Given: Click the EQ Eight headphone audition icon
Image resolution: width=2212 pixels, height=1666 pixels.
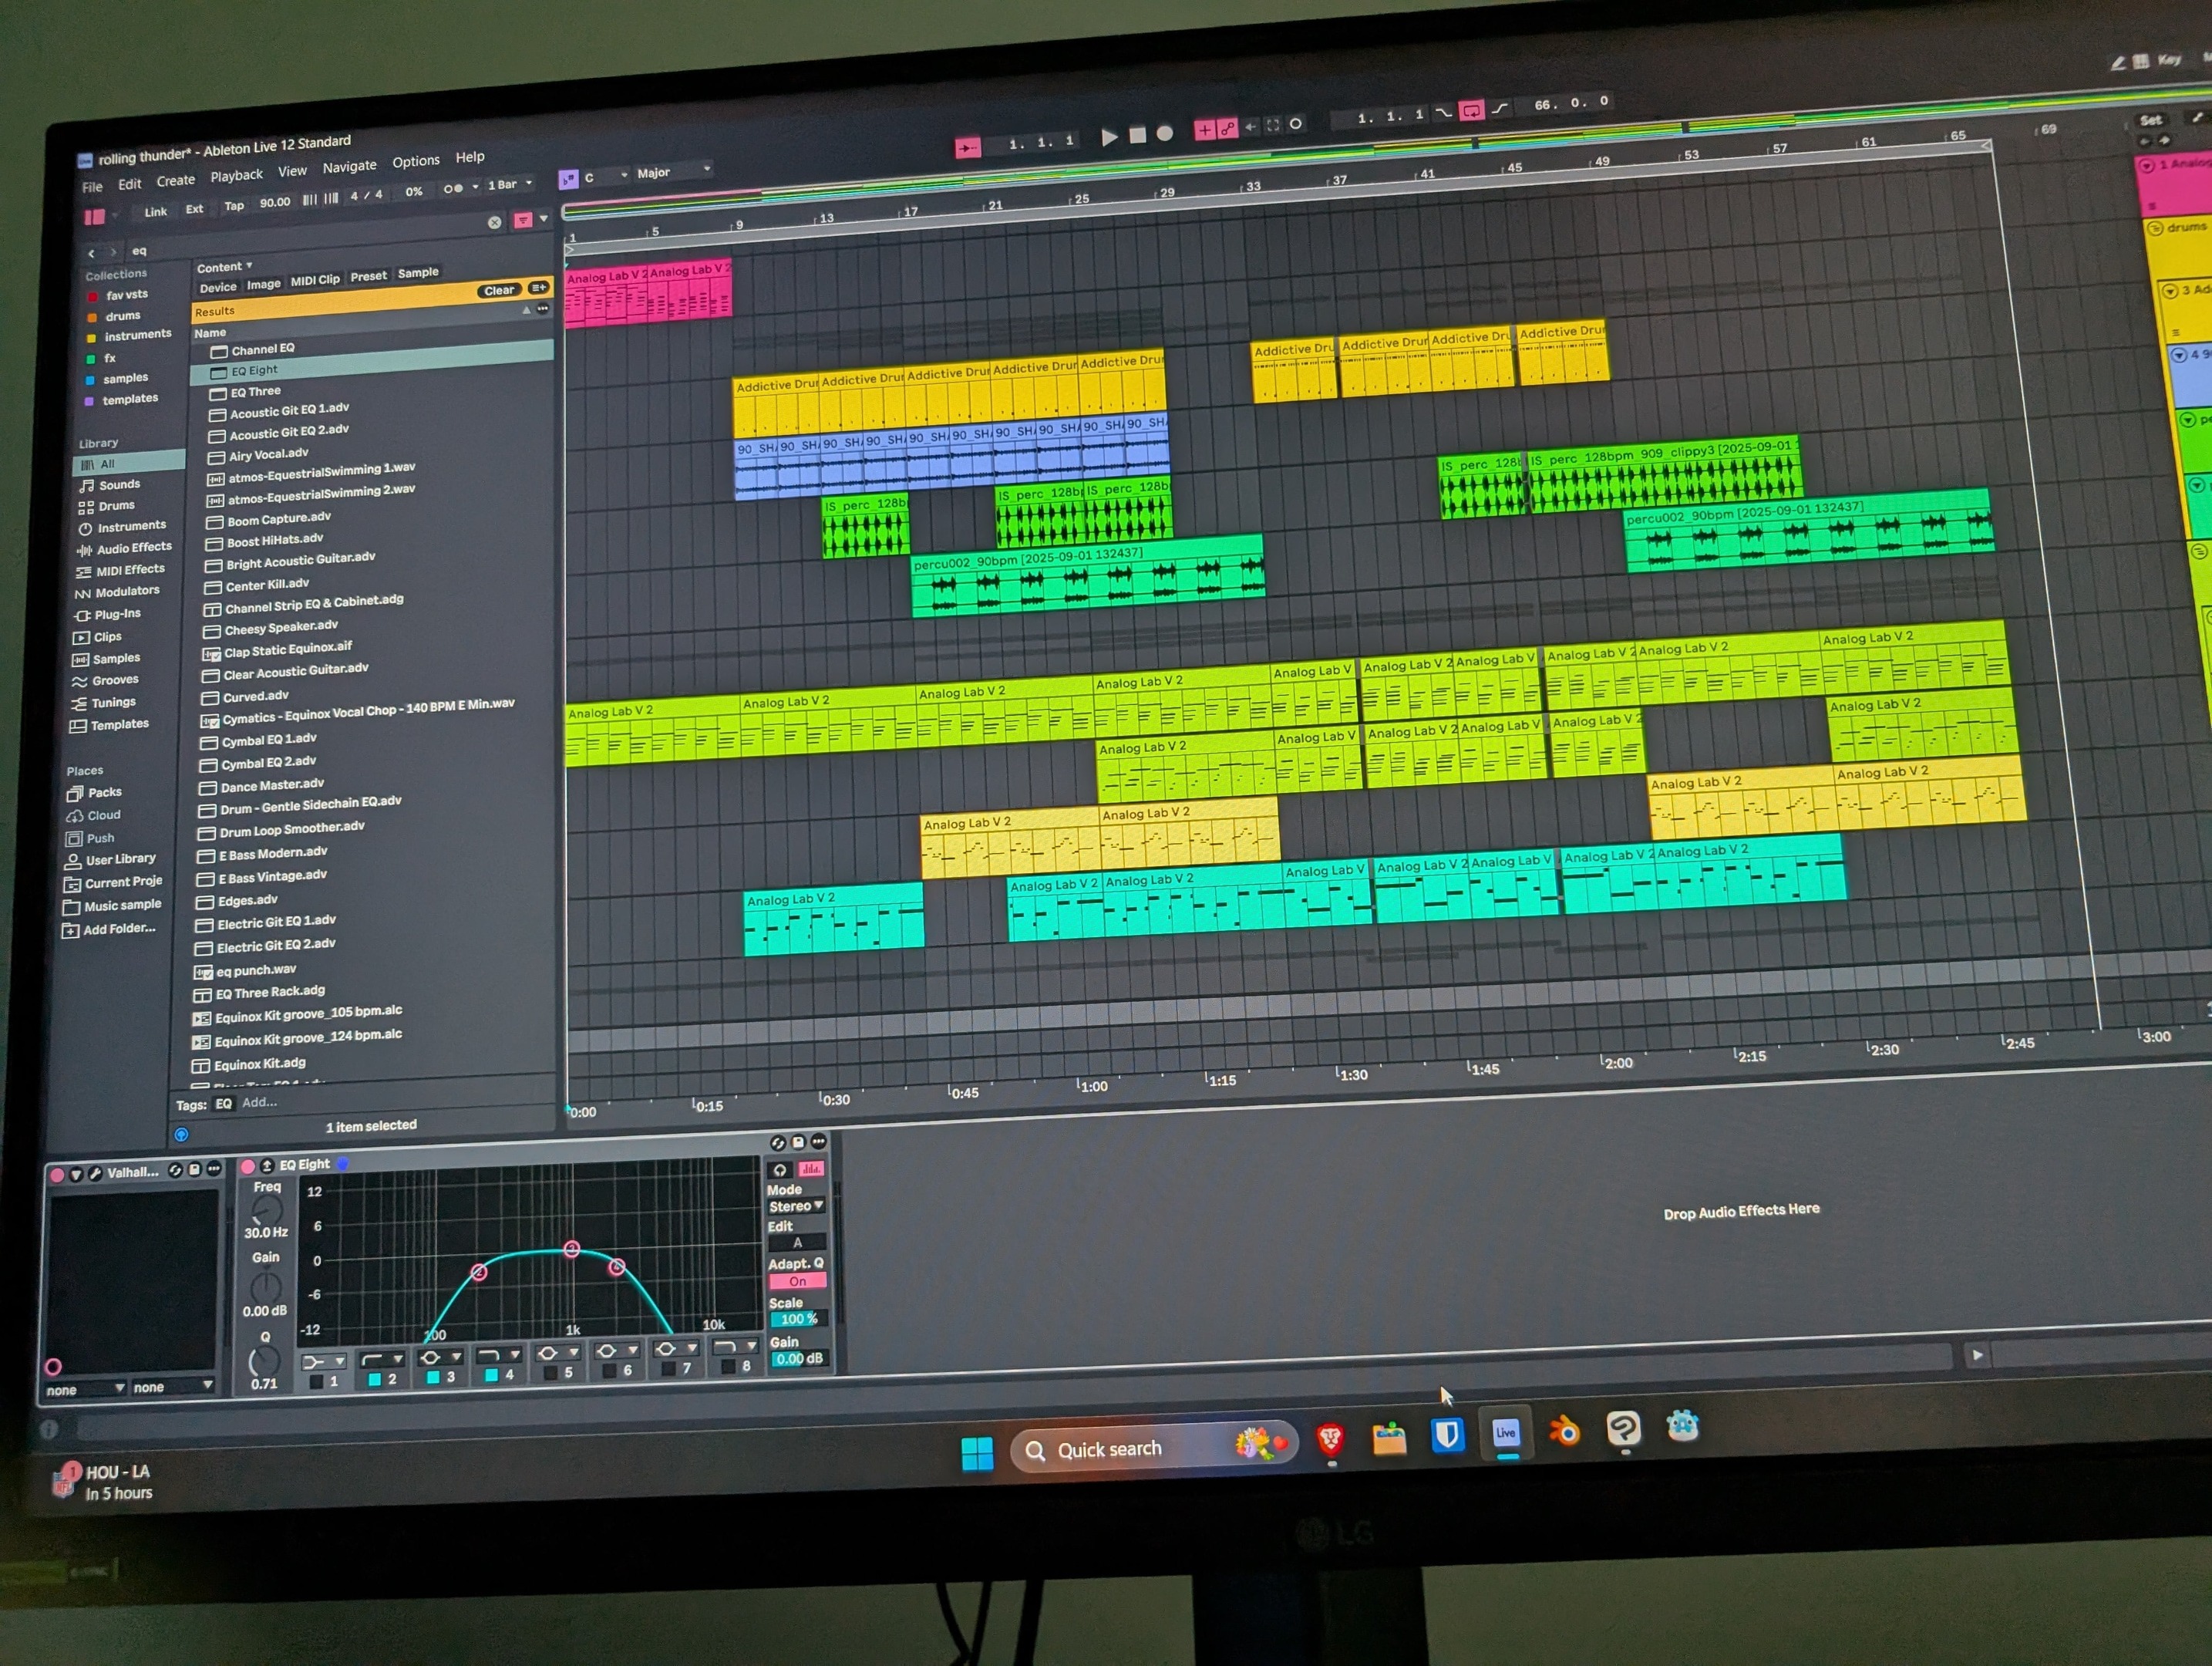Looking at the screenshot, I should (780, 1170).
